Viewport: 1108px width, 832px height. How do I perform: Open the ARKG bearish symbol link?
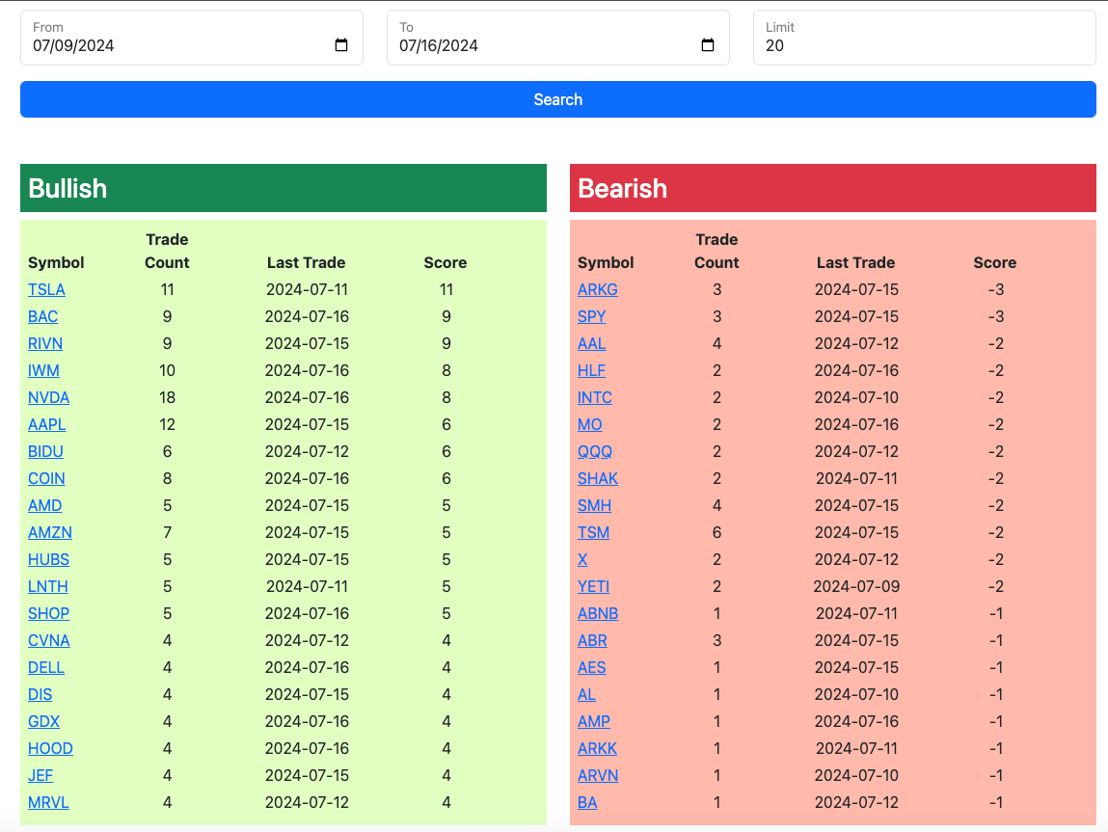pos(598,289)
